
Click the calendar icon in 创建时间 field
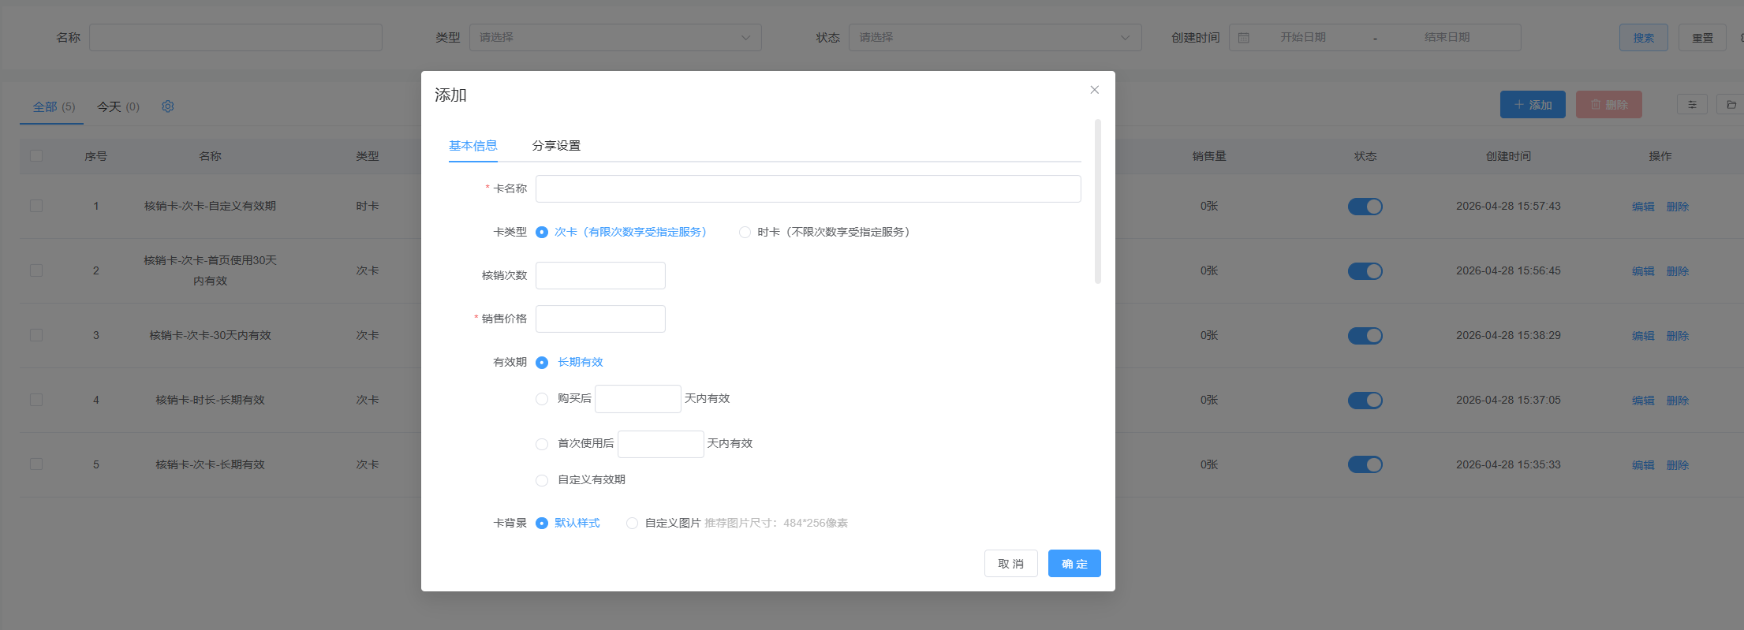(1244, 38)
